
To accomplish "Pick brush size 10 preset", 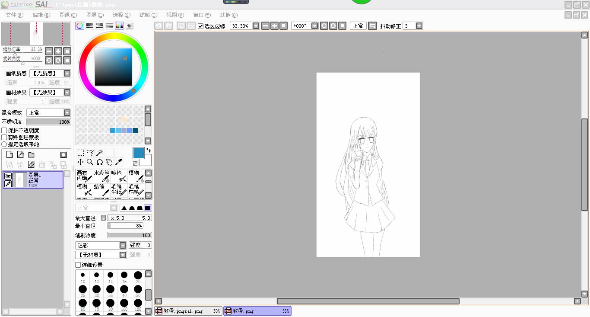I will coord(82,277).
